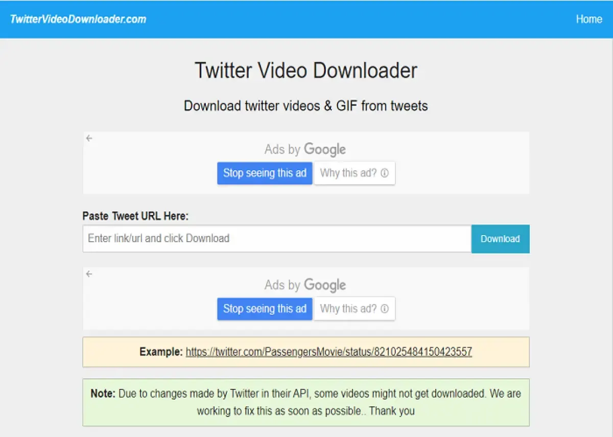Click the TwitterVideoDownloader.com site logo
The image size is (613, 437).
[x=78, y=19]
